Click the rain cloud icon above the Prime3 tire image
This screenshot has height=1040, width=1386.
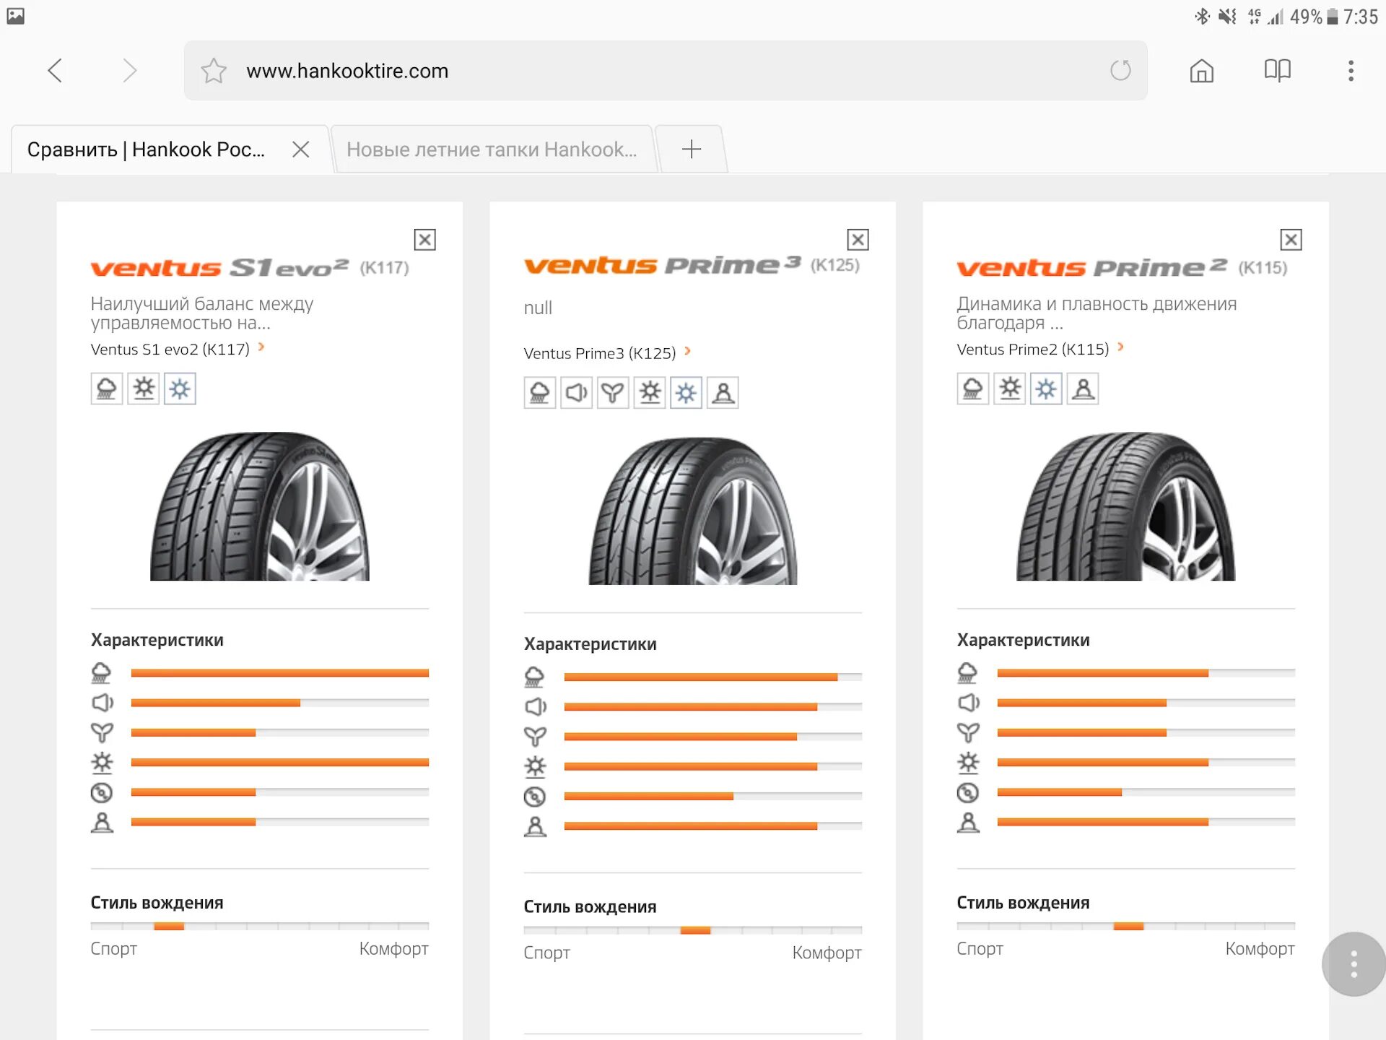(539, 392)
